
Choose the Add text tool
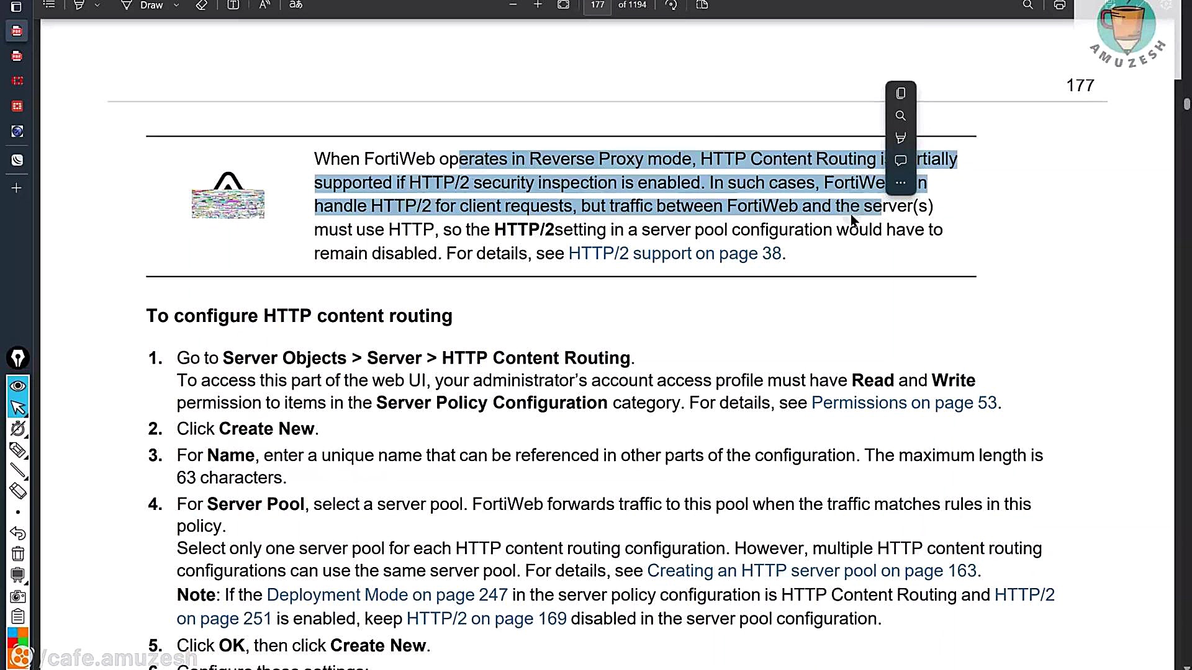click(x=233, y=5)
